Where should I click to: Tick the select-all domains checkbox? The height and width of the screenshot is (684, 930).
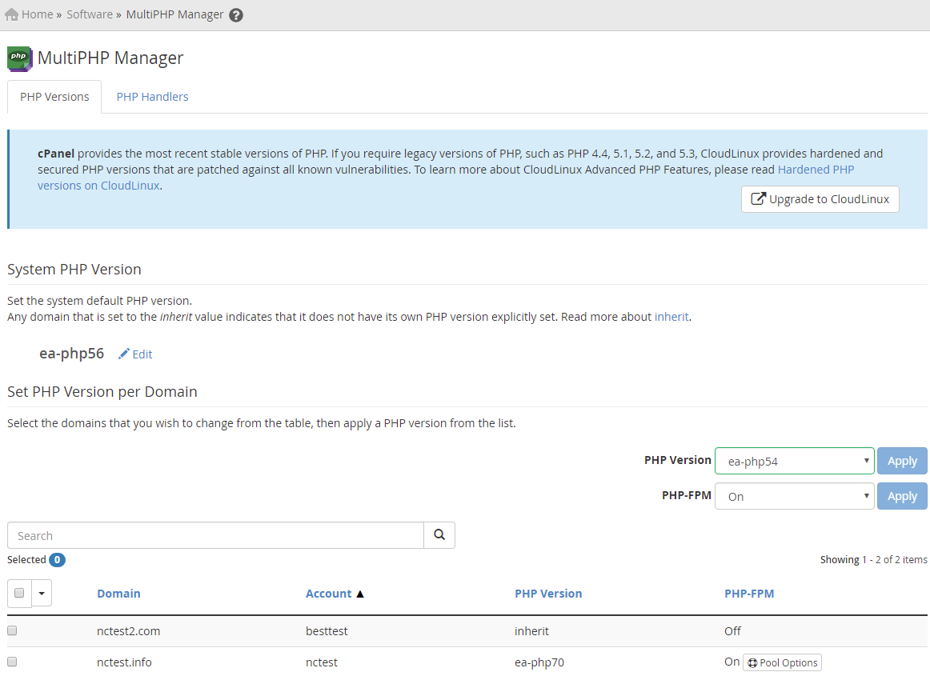(19, 593)
